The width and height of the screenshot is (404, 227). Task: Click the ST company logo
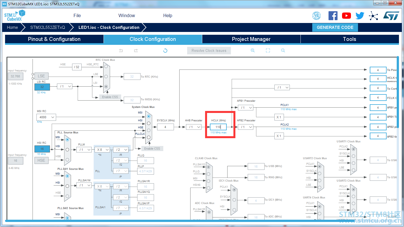(x=391, y=16)
